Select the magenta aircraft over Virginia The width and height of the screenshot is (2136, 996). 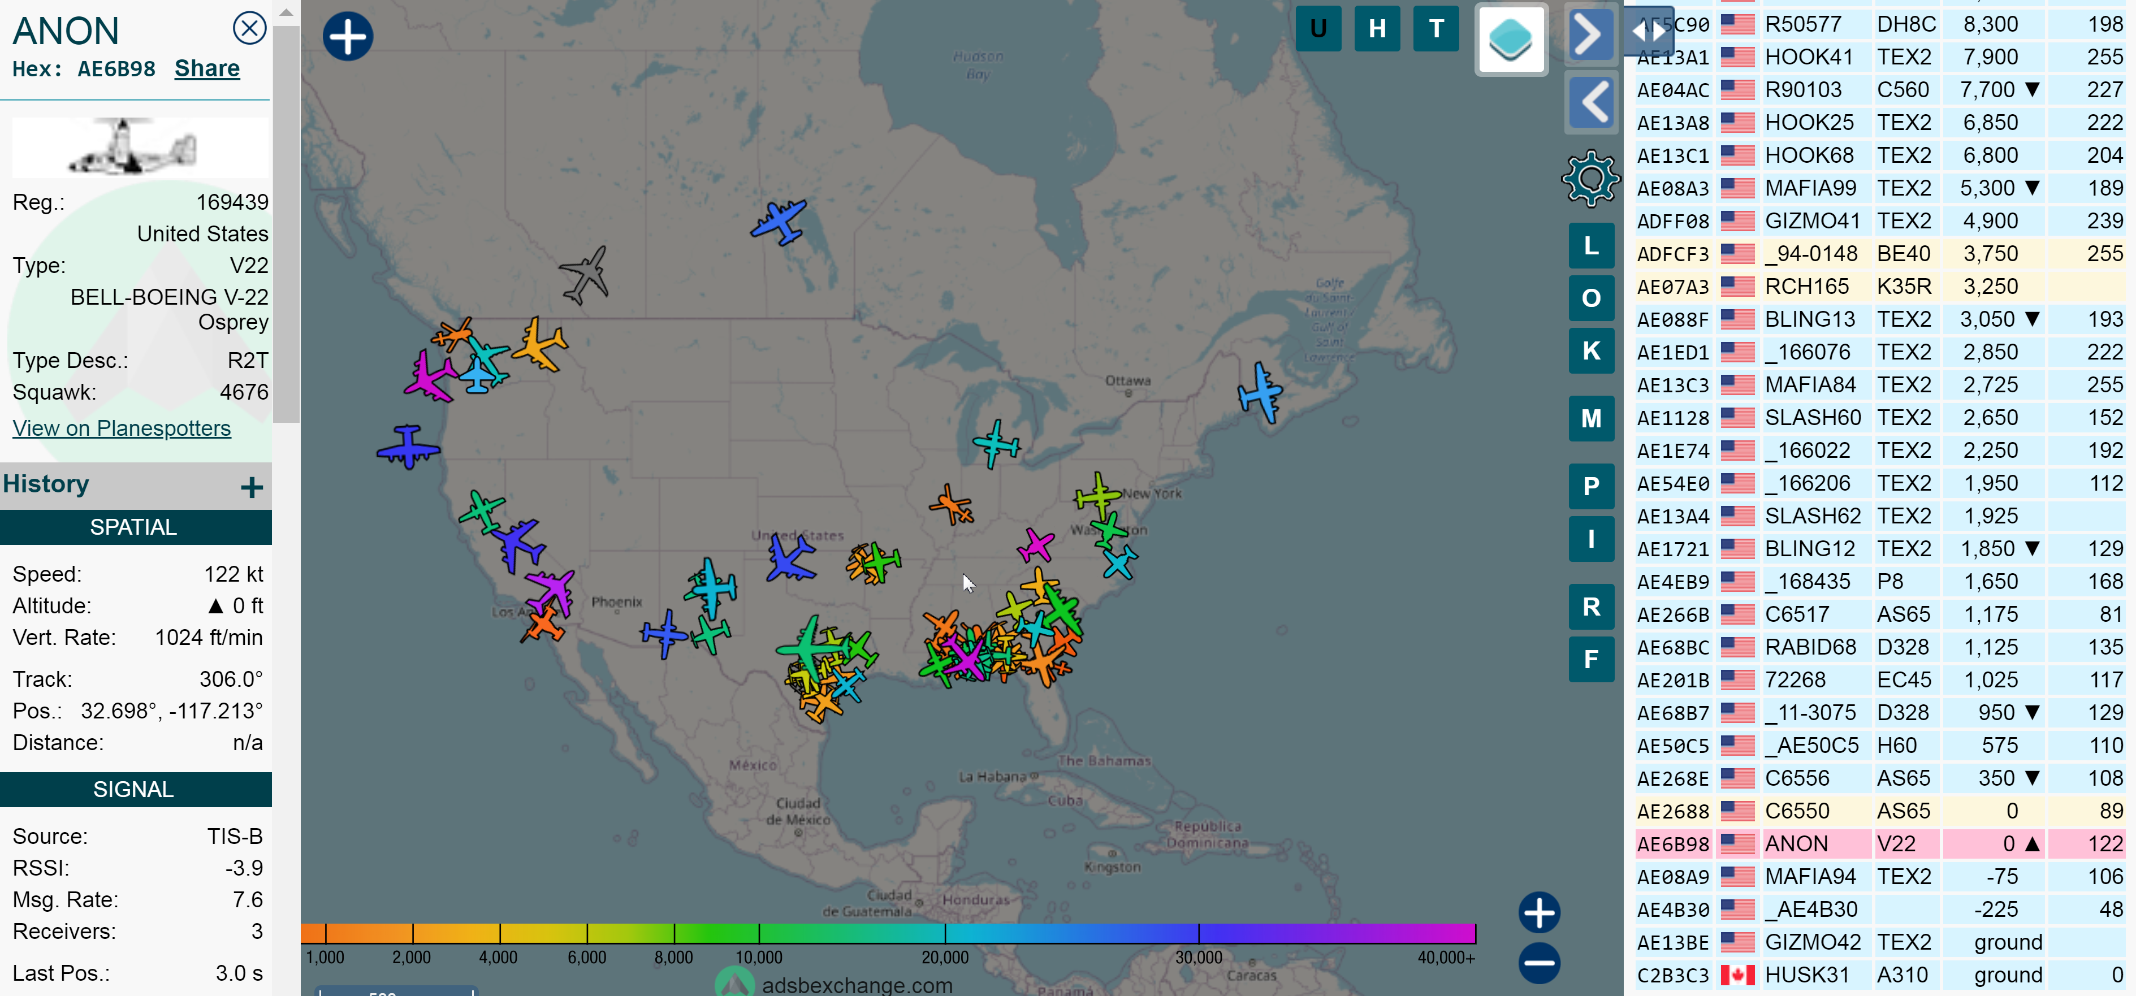click(1036, 545)
